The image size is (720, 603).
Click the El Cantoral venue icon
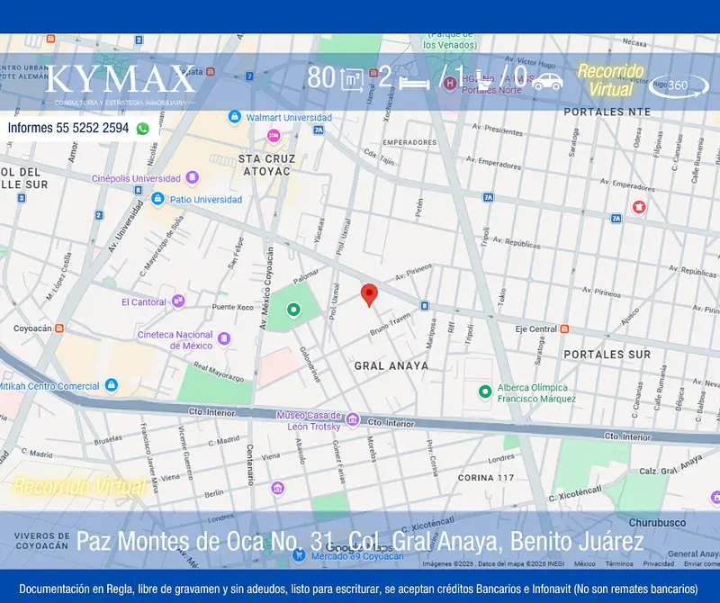pyautogui.click(x=178, y=301)
